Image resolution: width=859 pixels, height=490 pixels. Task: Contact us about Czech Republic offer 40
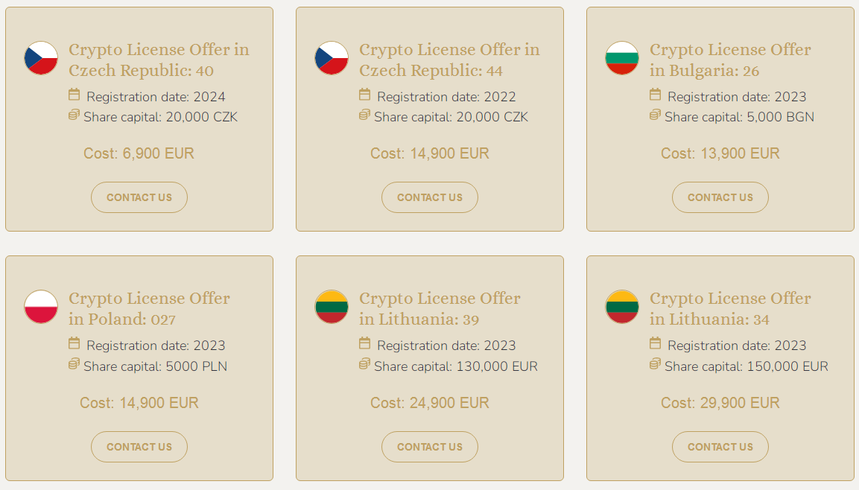pyautogui.click(x=139, y=197)
